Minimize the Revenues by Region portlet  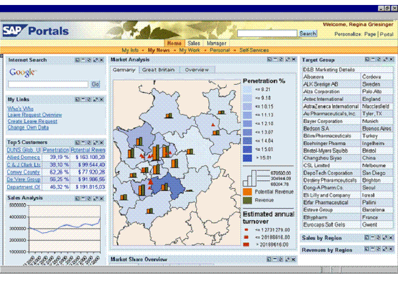[373, 249]
